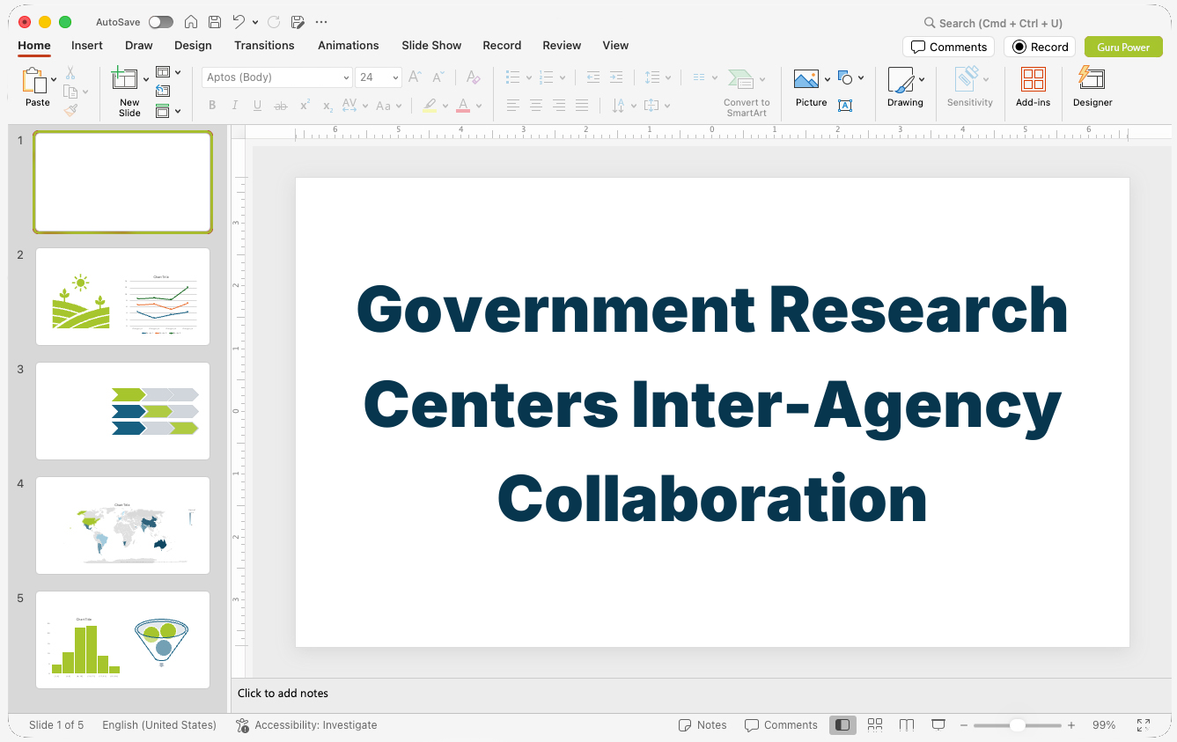Click the Record button at top right
Viewport: 1177px width, 742px height.
click(1040, 47)
